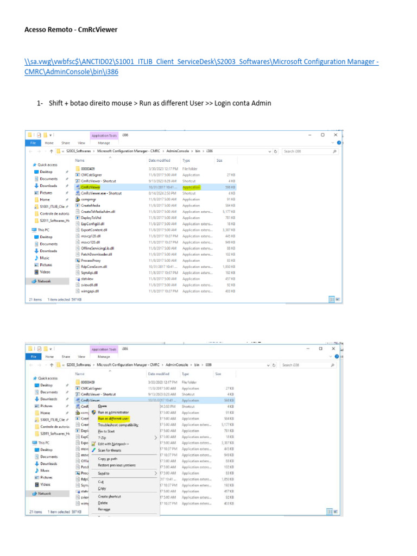The width and height of the screenshot is (417, 556).
Task: Choose Run as different user from context menu
Action: (x=113, y=419)
